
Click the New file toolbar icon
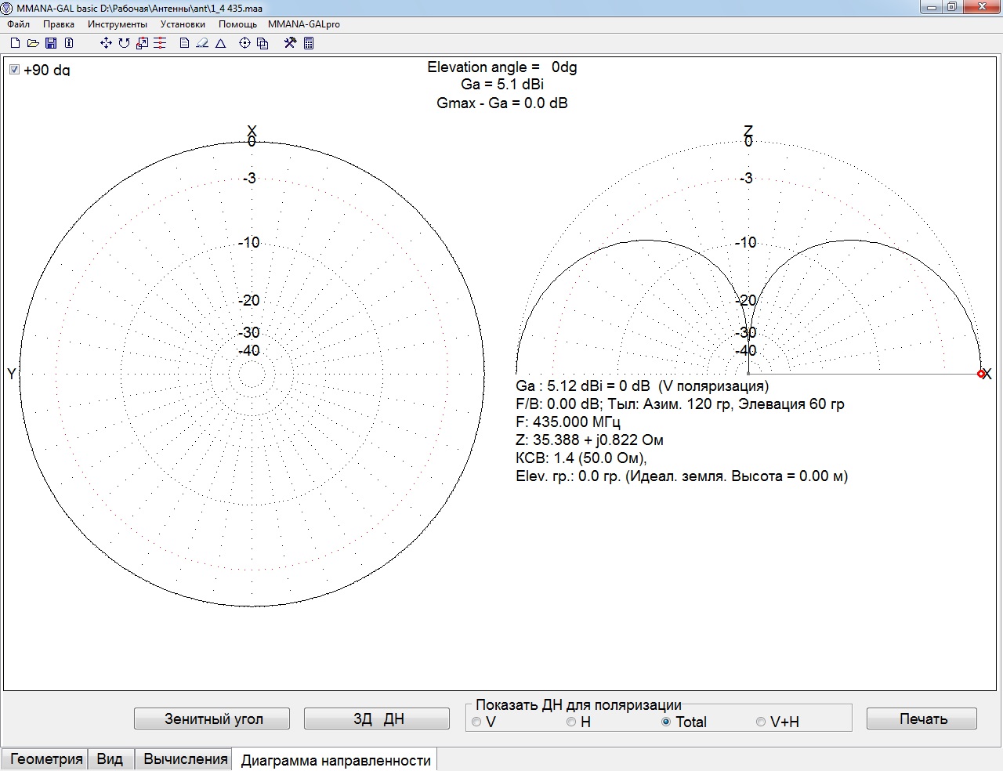coord(15,43)
